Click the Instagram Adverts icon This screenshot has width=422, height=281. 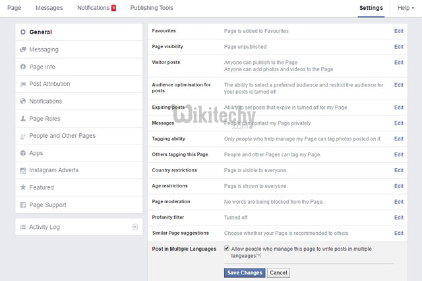23,170
